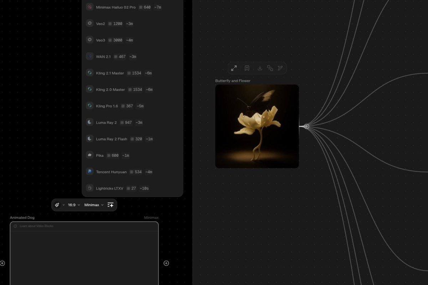Click the Tencent Hunyuan model icon
Viewport: 428px width, 285px height.
(90, 171)
